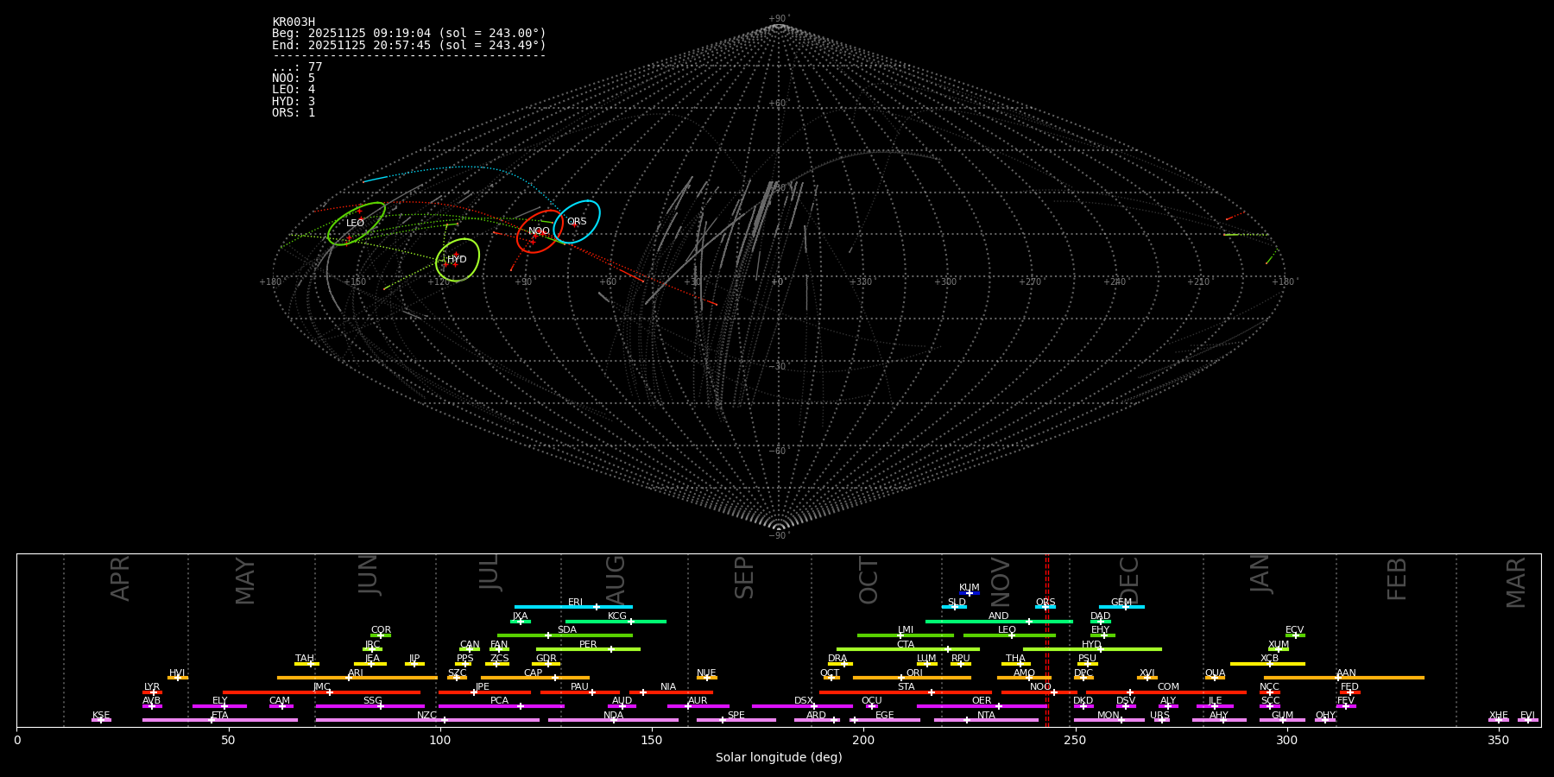This screenshot has width=1554, height=777.
Task: Click the 'NOO: 5' count in the legend
Action: [x=294, y=79]
